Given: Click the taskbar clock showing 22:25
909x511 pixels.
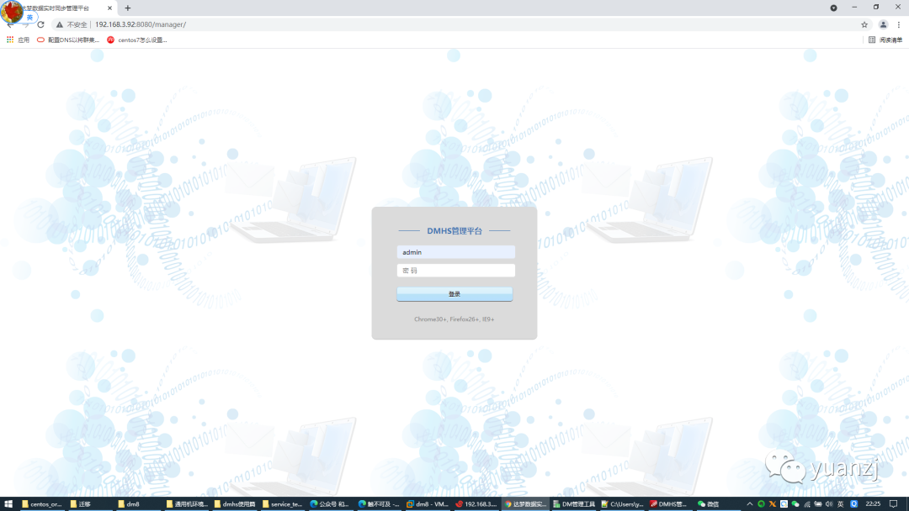Looking at the screenshot, I should point(873,504).
